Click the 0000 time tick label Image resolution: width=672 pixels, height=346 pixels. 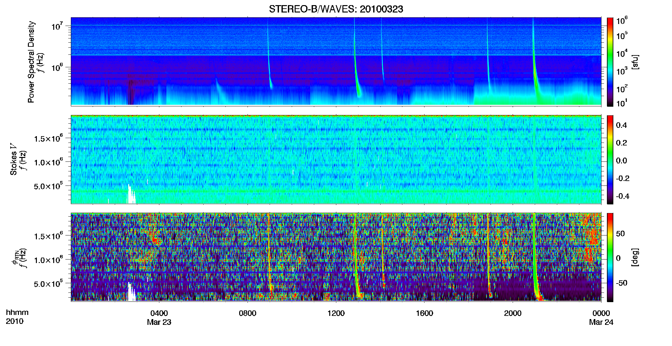601,313
